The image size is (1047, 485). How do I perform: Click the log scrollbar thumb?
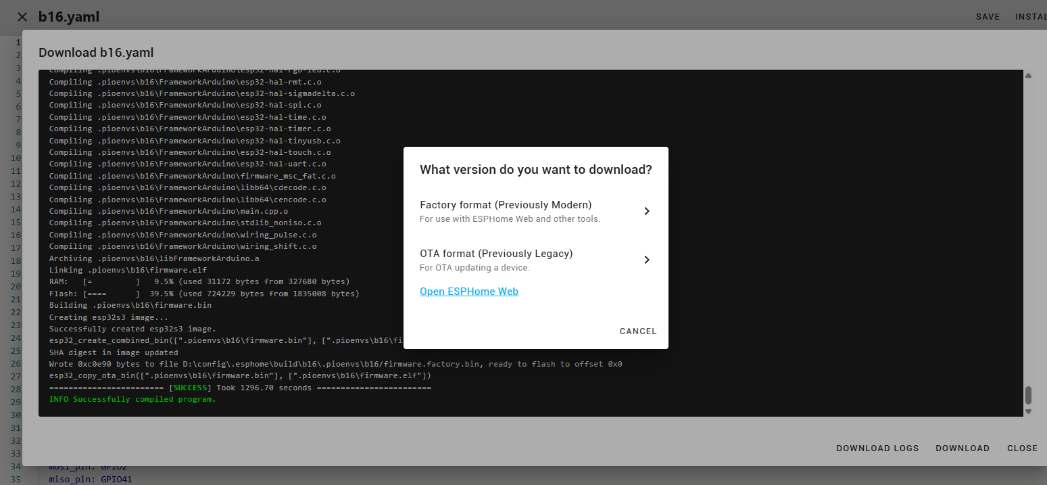coord(1028,395)
